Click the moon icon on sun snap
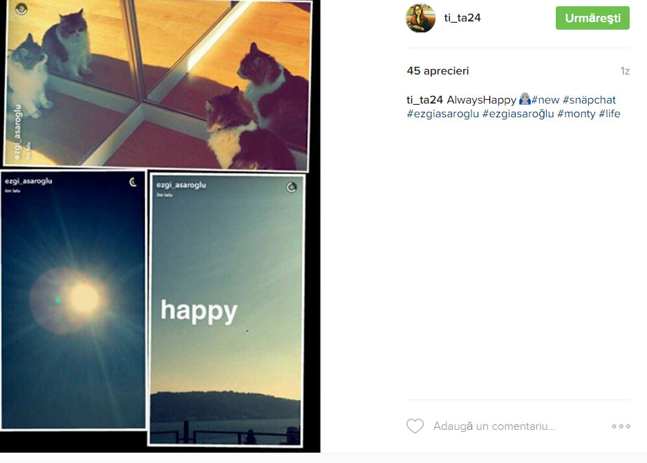 tap(133, 182)
